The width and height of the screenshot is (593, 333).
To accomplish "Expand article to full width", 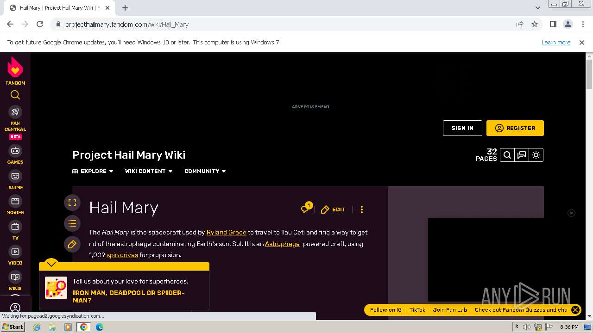I will click(72, 203).
